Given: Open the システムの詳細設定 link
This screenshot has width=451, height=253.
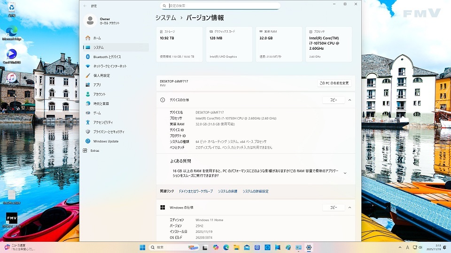Looking at the screenshot, I should 256,191.
